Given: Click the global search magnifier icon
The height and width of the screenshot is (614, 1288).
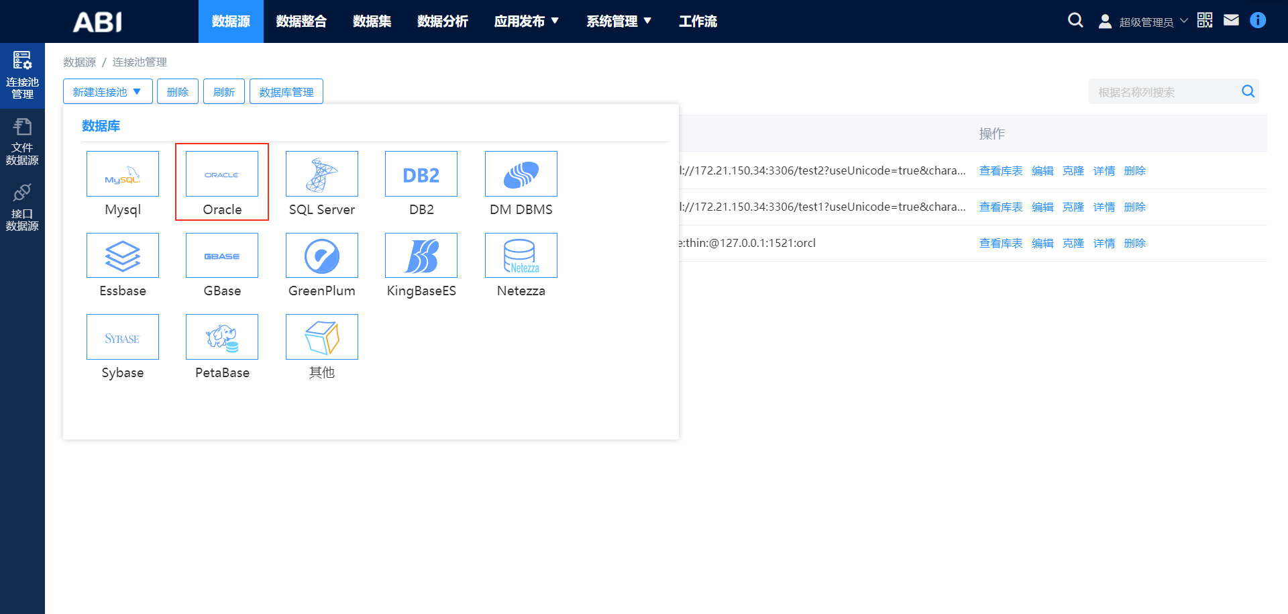Looking at the screenshot, I should point(1075,21).
